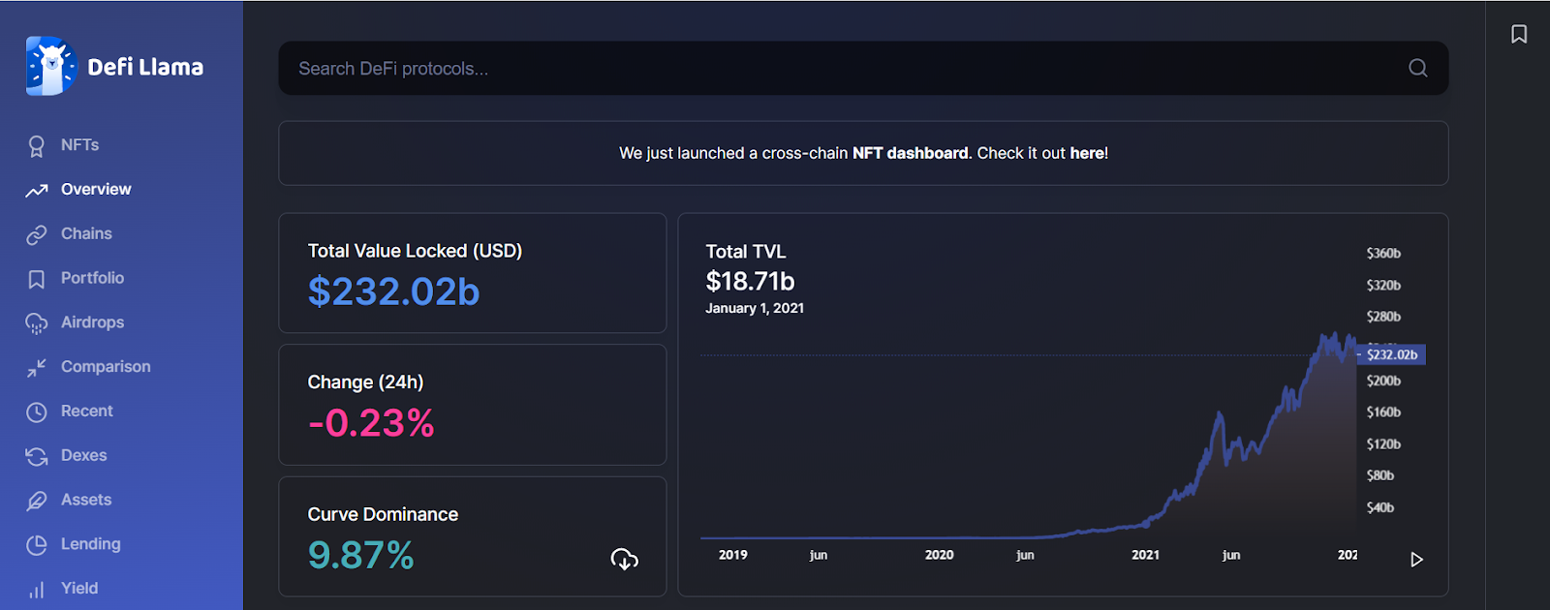Open the Portfolio page
Image resolution: width=1550 pixels, height=610 pixels.
click(92, 279)
